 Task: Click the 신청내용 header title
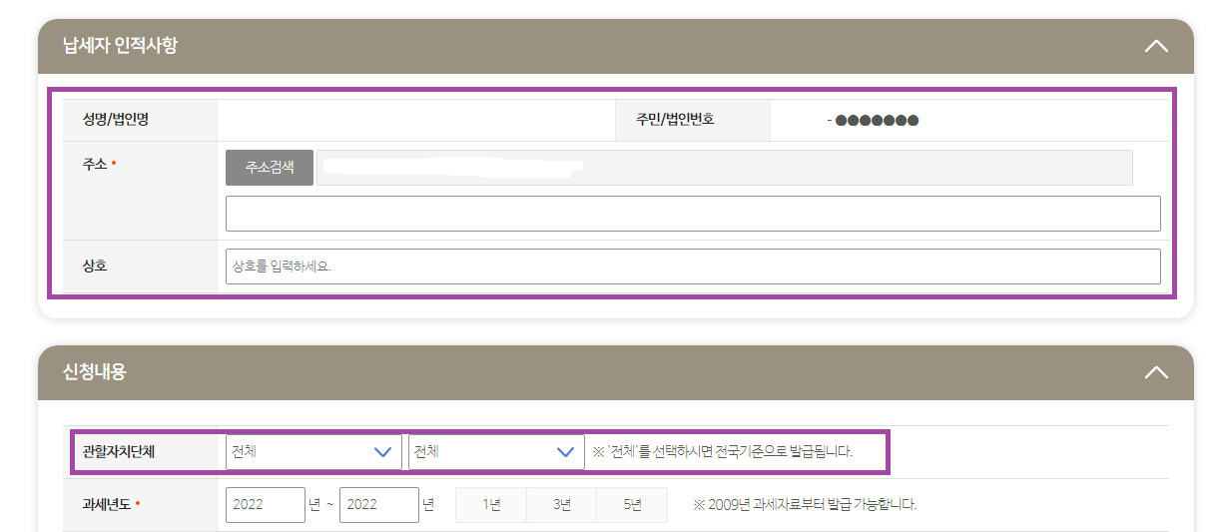pos(95,371)
